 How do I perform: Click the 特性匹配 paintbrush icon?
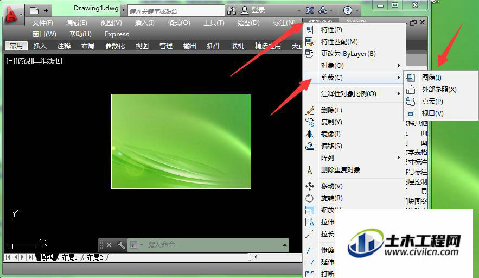[309, 42]
